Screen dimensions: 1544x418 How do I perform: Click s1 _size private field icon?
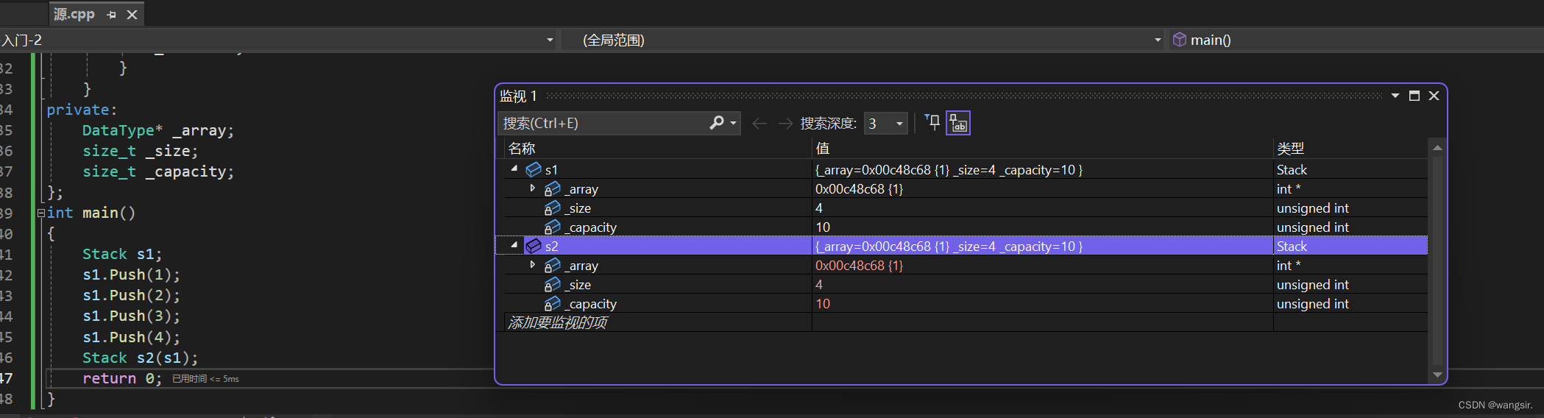pyautogui.click(x=552, y=208)
